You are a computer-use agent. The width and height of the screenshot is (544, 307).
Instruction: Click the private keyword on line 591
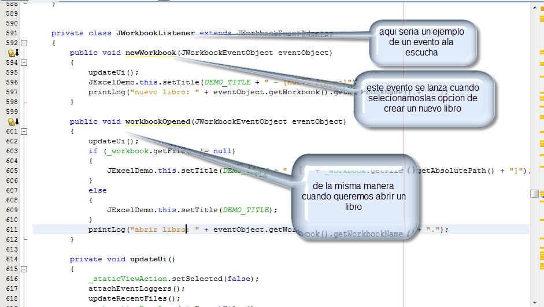coord(67,33)
